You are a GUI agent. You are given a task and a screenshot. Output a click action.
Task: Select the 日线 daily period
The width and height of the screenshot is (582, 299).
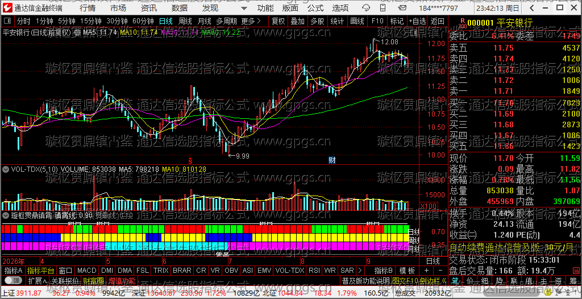tap(165, 21)
